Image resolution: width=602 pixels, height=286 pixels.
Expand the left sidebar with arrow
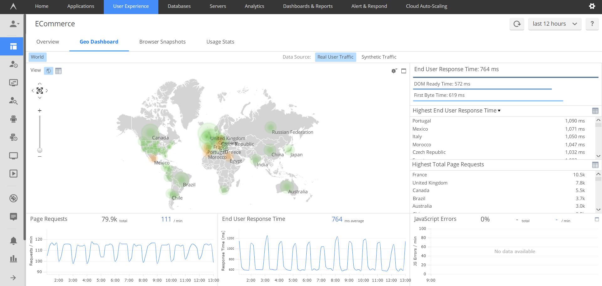click(x=13, y=278)
